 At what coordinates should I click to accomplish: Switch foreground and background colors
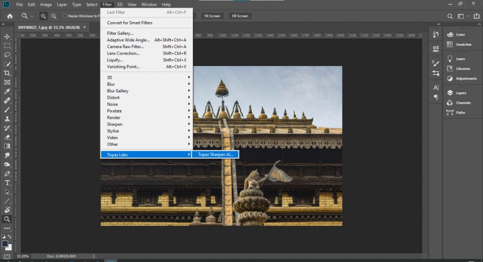(x=10, y=237)
